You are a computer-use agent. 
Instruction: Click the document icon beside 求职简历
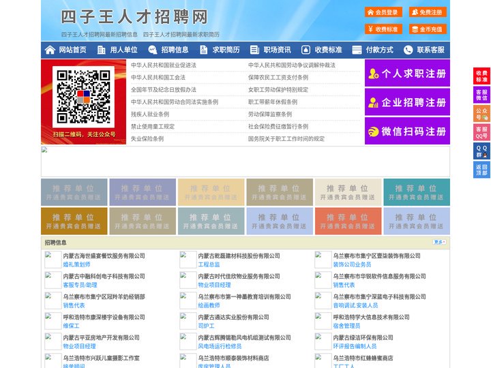[x=203, y=50]
